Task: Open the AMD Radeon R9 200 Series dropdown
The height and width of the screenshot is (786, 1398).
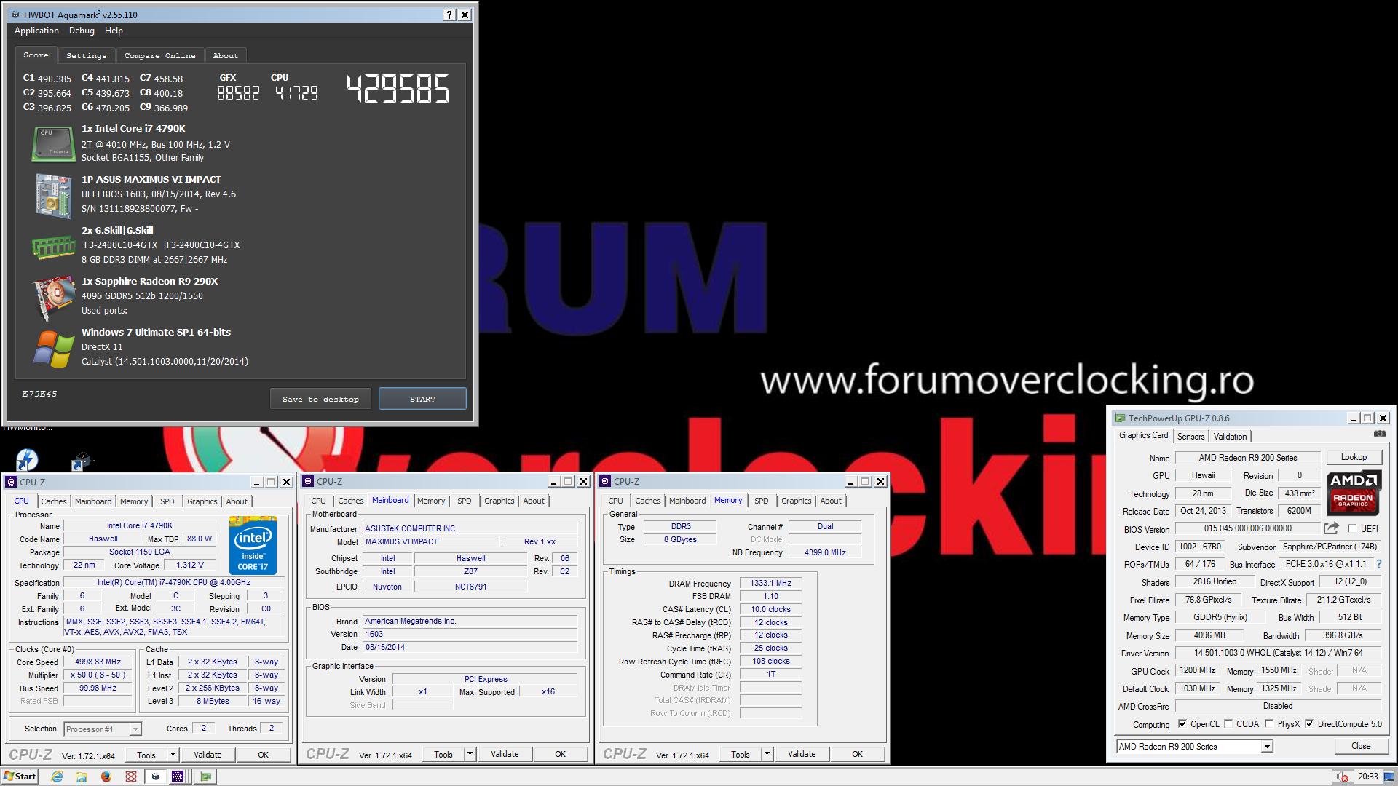Action: [x=1267, y=747]
